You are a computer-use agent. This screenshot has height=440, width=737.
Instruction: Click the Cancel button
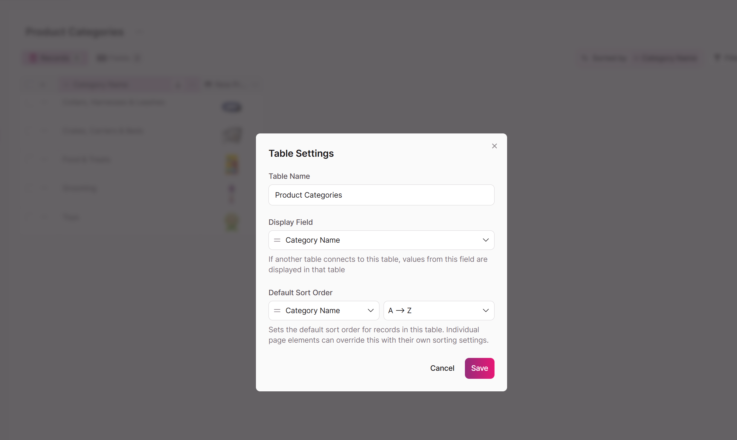pos(442,368)
